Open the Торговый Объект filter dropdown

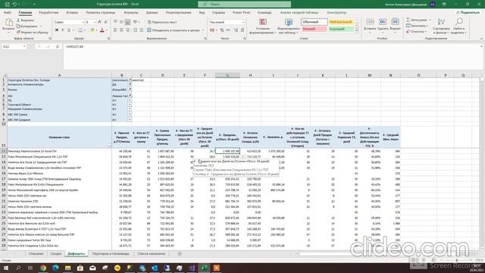pos(130,105)
